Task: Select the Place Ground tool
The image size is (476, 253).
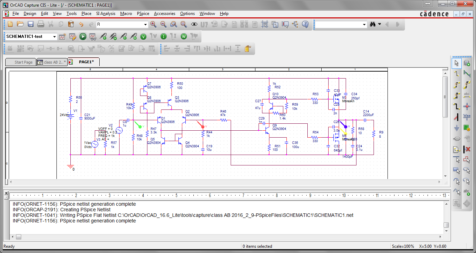Action: click(457, 128)
